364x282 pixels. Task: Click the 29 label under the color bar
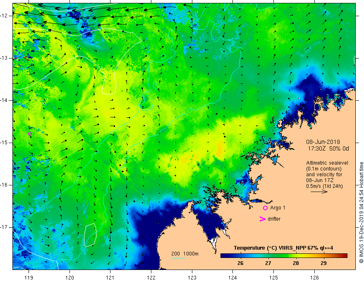tap(323, 263)
